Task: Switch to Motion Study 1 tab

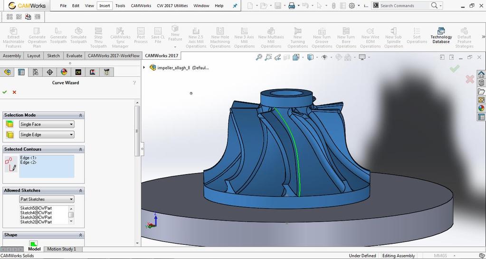Action: pos(61,249)
